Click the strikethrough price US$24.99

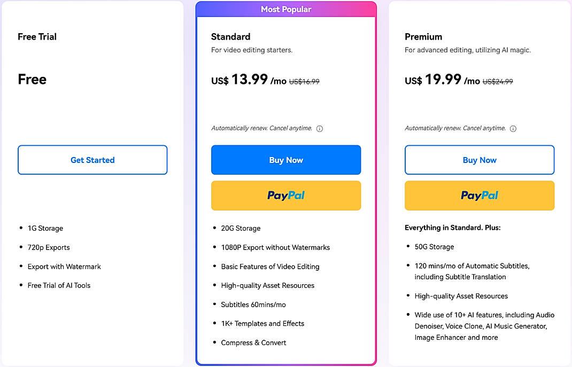tap(498, 81)
